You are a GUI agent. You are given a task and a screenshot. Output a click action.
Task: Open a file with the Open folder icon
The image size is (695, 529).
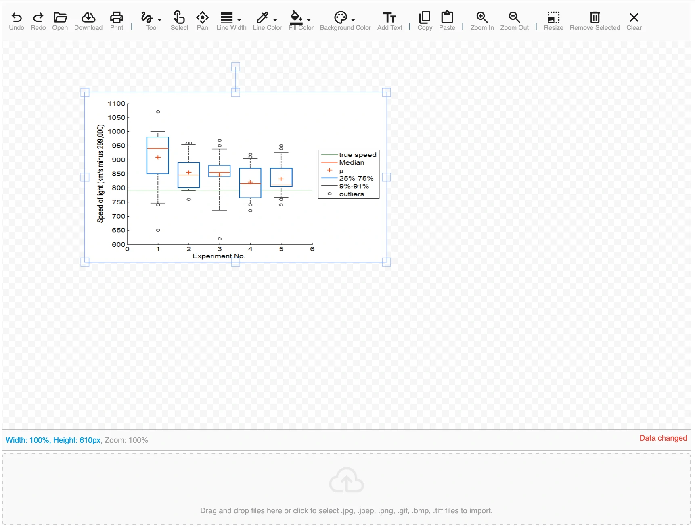click(x=60, y=17)
